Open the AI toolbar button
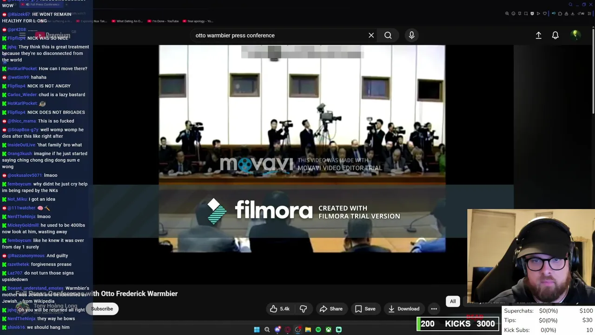595x335 pixels. click(x=581, y=13)
